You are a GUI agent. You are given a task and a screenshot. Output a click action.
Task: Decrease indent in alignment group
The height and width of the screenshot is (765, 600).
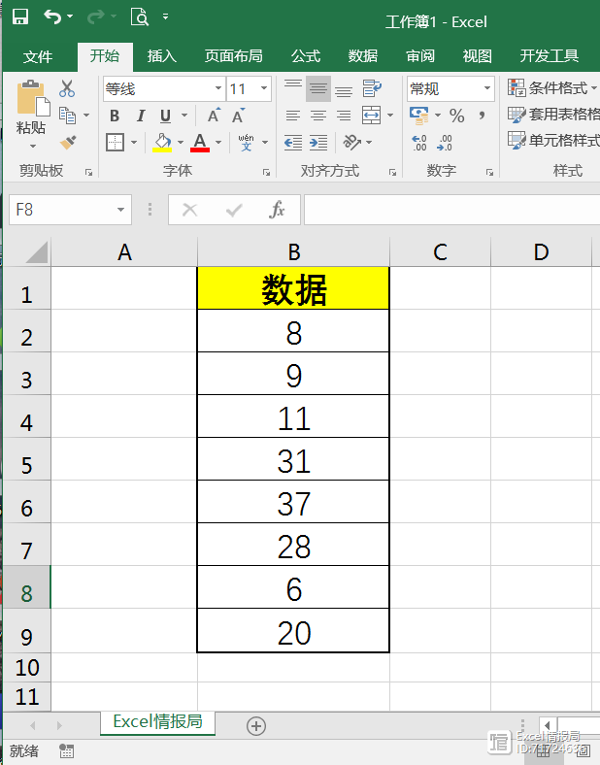[293, 143]
